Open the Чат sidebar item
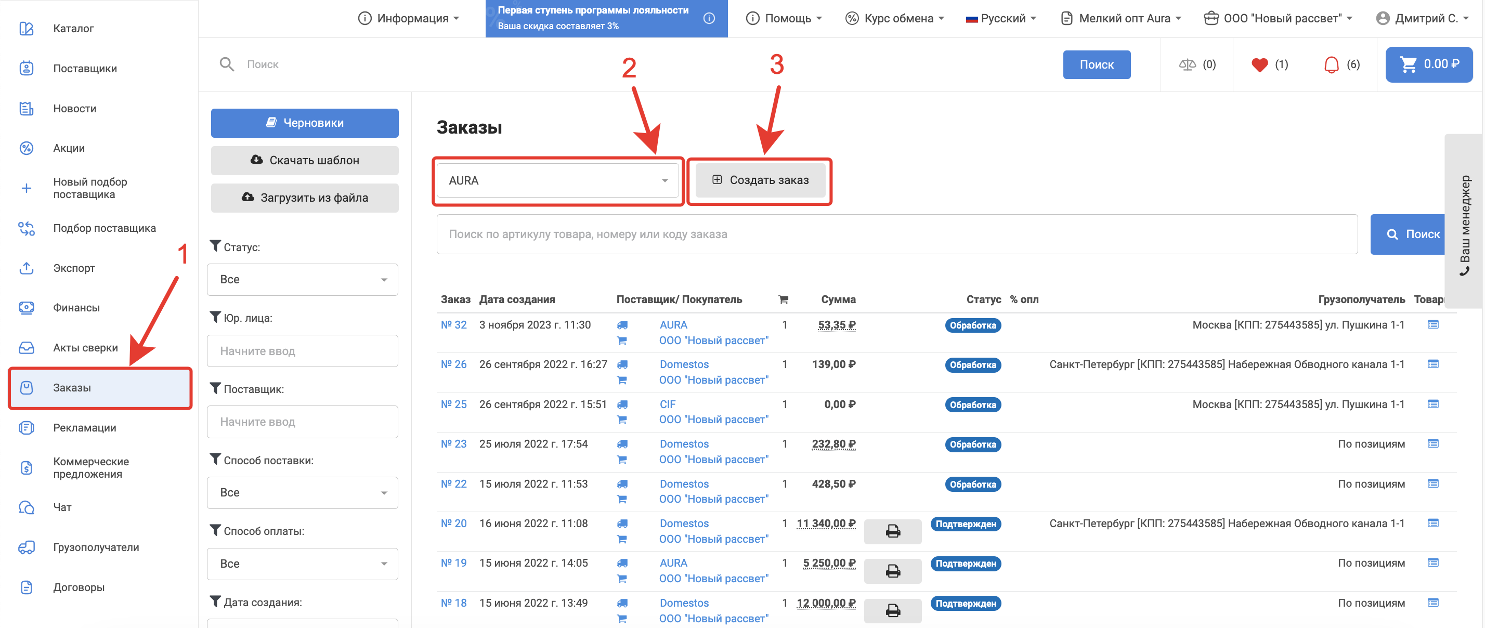 pyautogui.click(x=62, y=507)
